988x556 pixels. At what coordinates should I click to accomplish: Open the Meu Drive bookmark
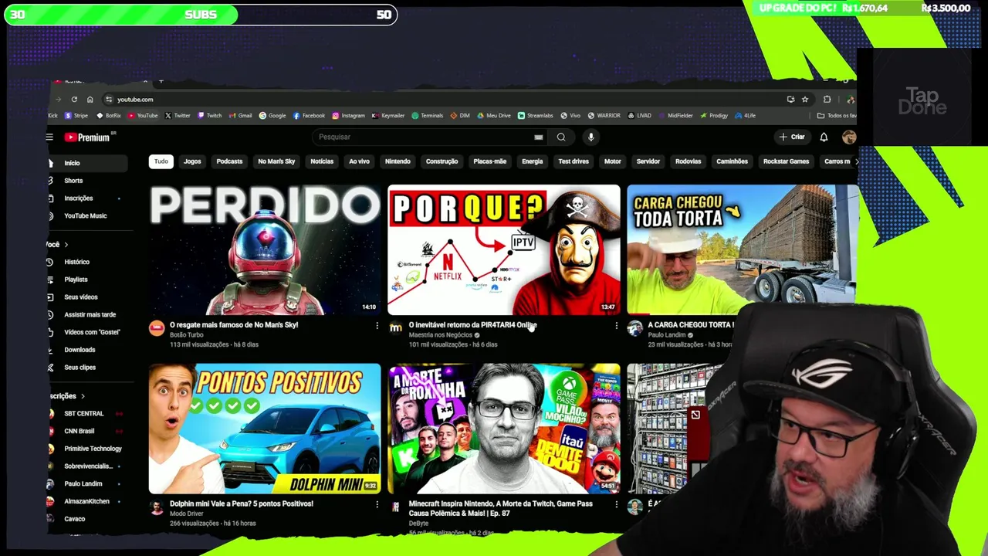[x=494, y=116]
